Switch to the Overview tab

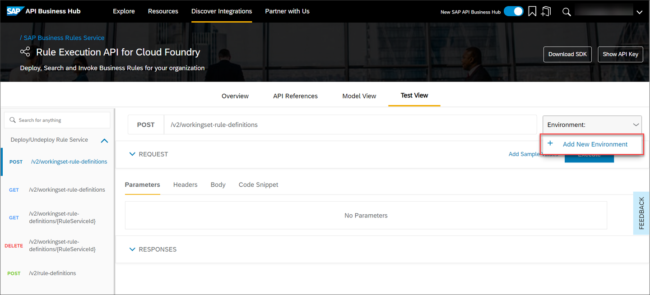pos(235,96)
